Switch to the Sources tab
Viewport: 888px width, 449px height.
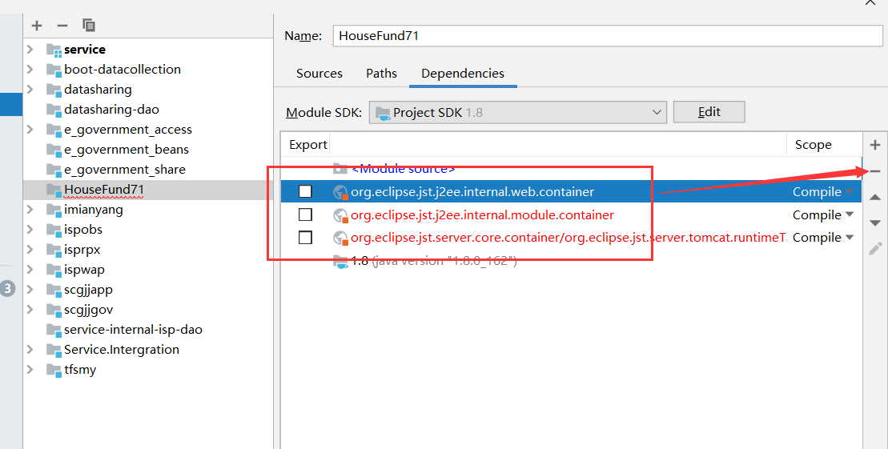(319, 74)
